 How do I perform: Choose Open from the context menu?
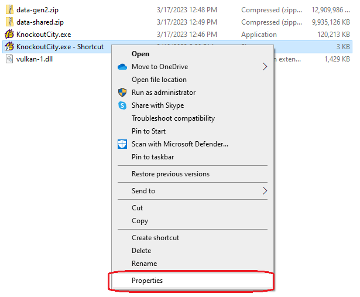(x=140, y=54)
